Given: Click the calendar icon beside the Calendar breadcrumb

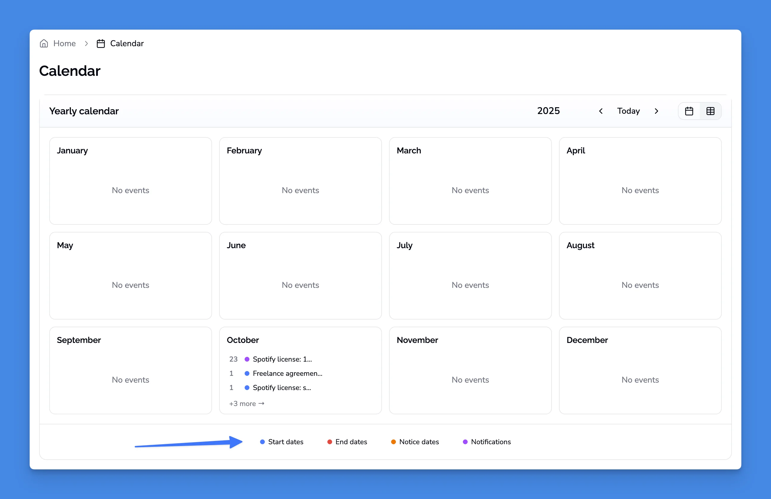Looking at the screenshot, I should [101, 43].
